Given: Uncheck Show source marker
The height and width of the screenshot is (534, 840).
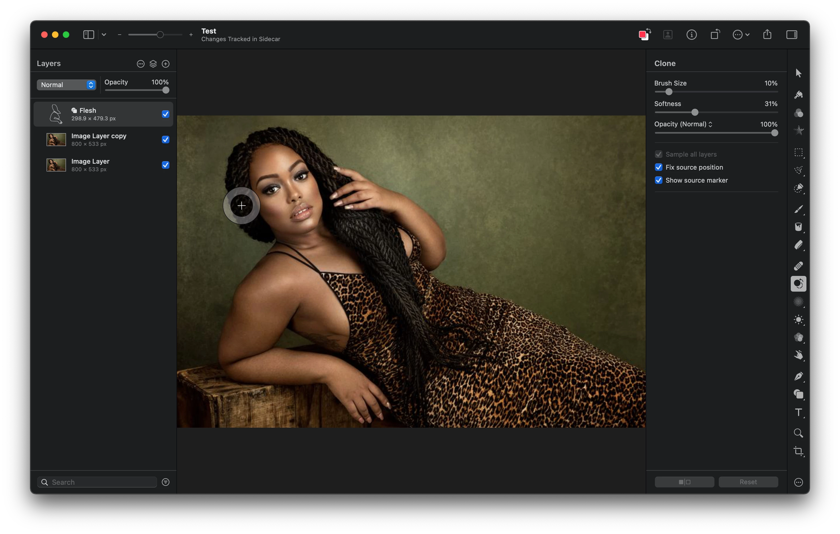Looking at the screenshot, I should pyautogui.click(x=658, y=180).
